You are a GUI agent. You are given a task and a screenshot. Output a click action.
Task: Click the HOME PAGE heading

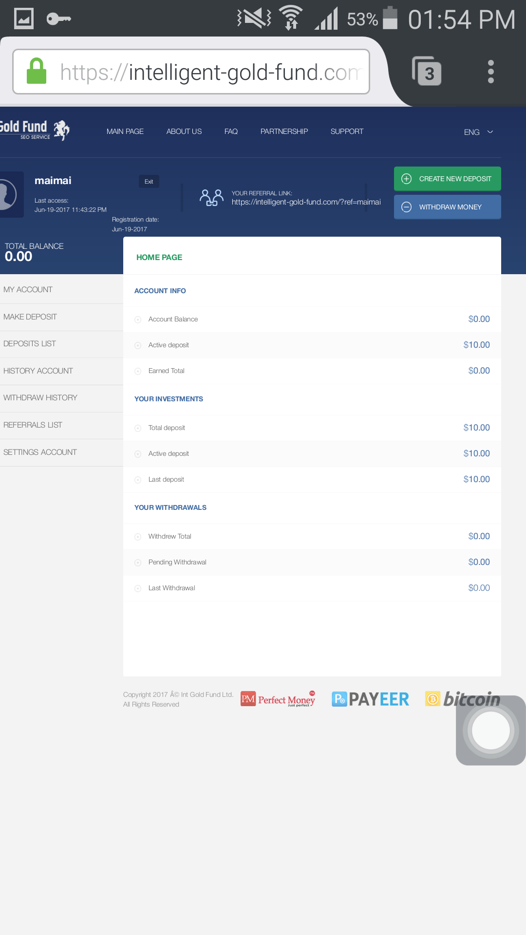(159, 257)
